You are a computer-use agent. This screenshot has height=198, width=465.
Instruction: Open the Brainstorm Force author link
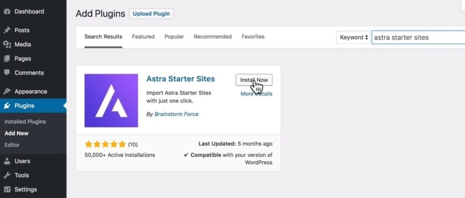pyautogui.click(x=177, y=114)
